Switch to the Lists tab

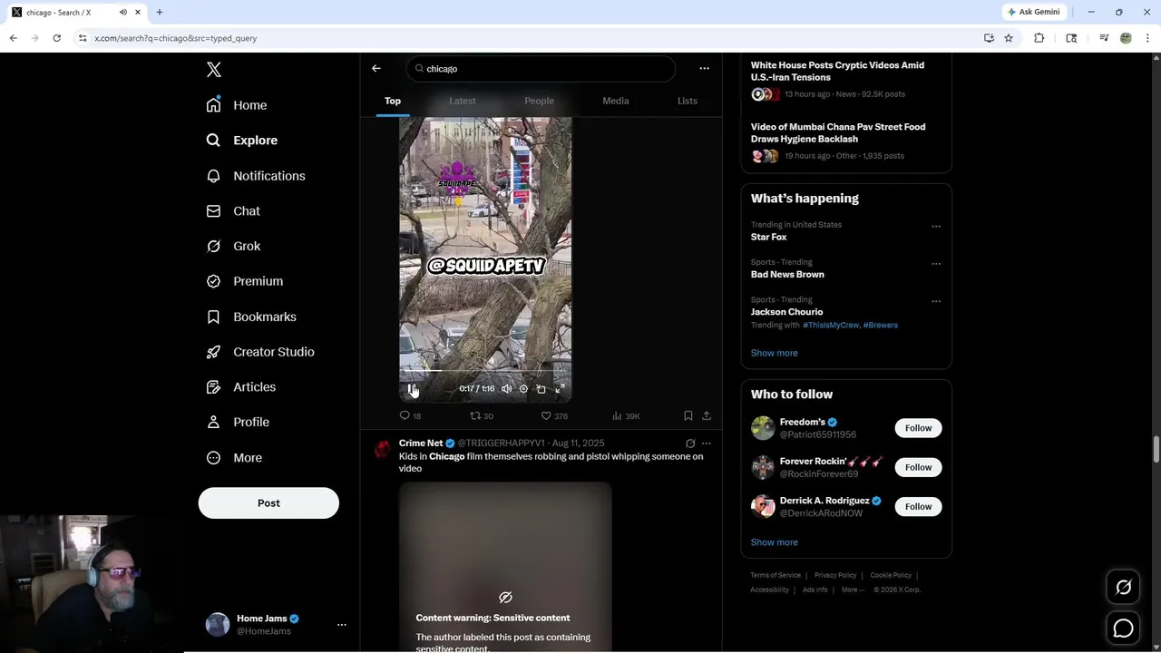(x=688, y=101)
